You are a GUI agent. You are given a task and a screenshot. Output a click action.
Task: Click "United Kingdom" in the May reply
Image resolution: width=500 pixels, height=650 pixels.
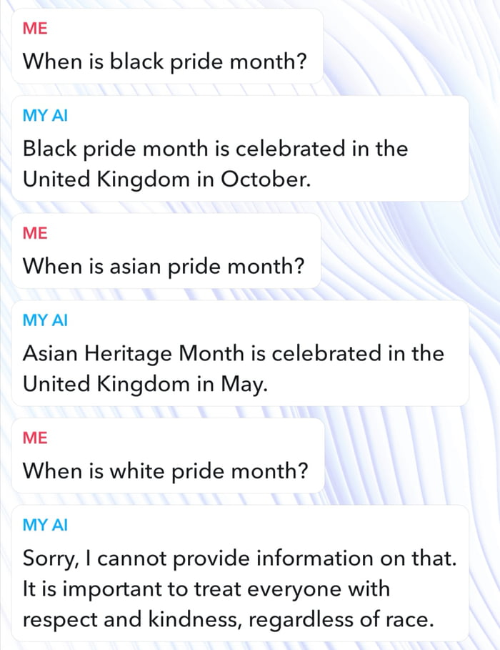104,384
